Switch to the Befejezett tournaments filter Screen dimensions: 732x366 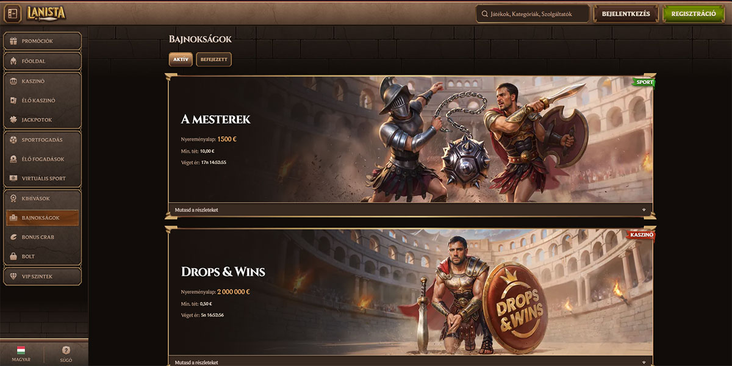point(213,59)
